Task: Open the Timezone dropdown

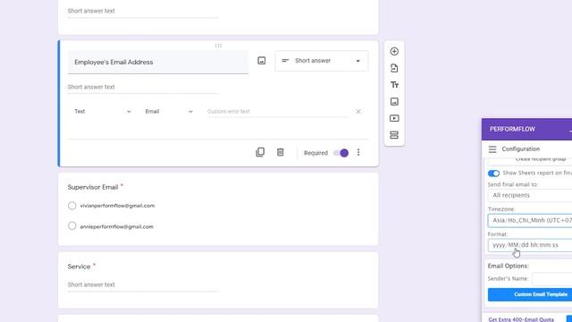Action: tap(530, 220)
